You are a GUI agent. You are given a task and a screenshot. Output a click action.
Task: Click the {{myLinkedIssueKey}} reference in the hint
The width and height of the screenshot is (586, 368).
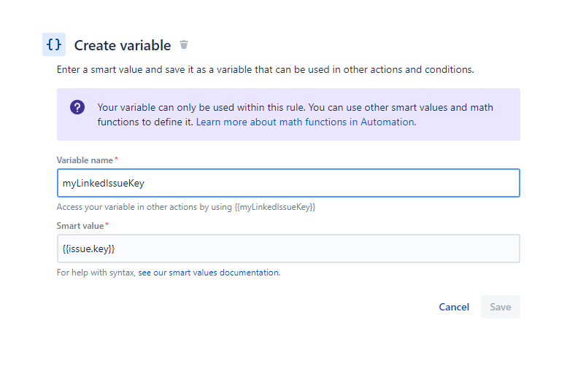click(275, 207)
